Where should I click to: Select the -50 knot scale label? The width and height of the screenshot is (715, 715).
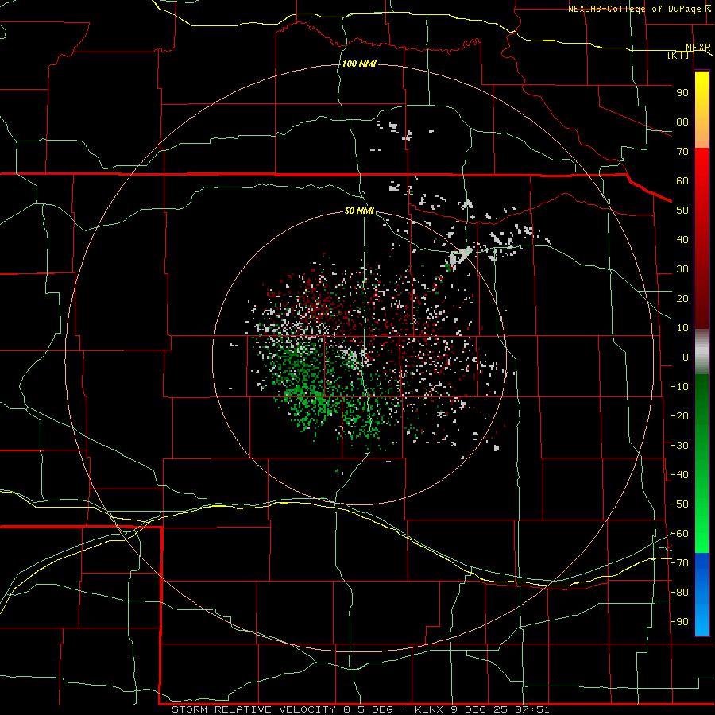[679, 504]
